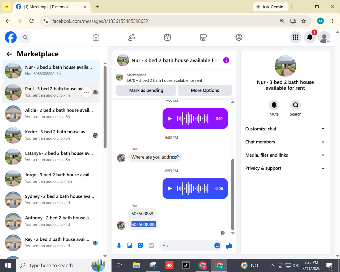Open the zoom magnifier in address bar
This screenshot has height=272, width=340.
282,21
